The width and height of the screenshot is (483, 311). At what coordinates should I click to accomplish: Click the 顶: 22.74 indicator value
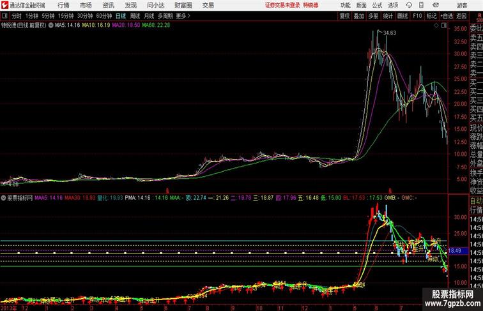[196, 198]
